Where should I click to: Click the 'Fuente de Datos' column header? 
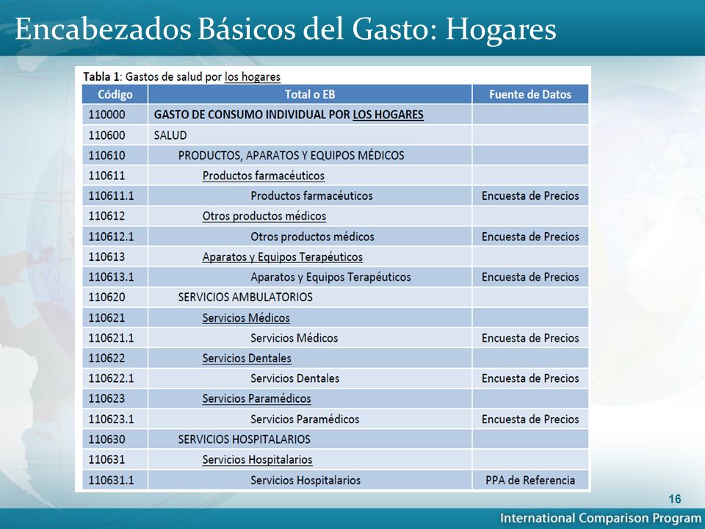pos(530,95)
